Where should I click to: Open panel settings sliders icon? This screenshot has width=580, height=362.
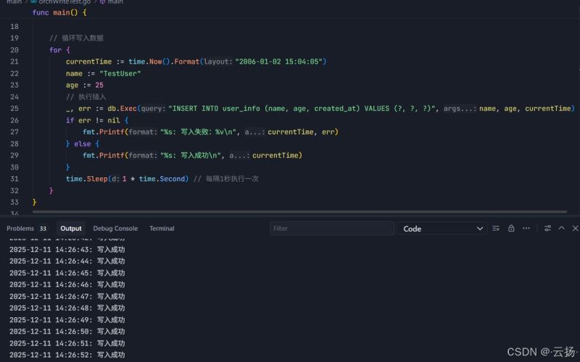[547, 229]
